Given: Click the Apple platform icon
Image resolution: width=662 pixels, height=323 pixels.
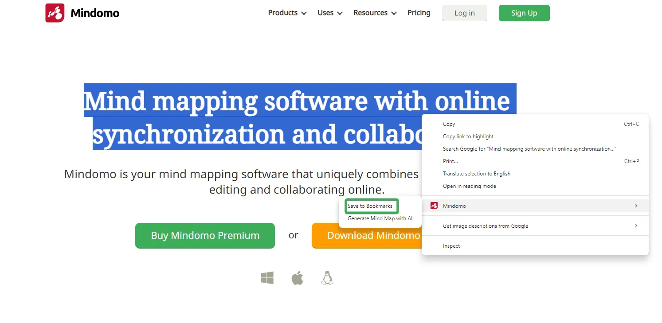Looking at the screenshot, I should [297, 278].
